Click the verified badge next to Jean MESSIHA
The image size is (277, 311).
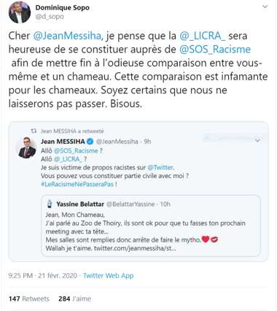tap(90, 142)
